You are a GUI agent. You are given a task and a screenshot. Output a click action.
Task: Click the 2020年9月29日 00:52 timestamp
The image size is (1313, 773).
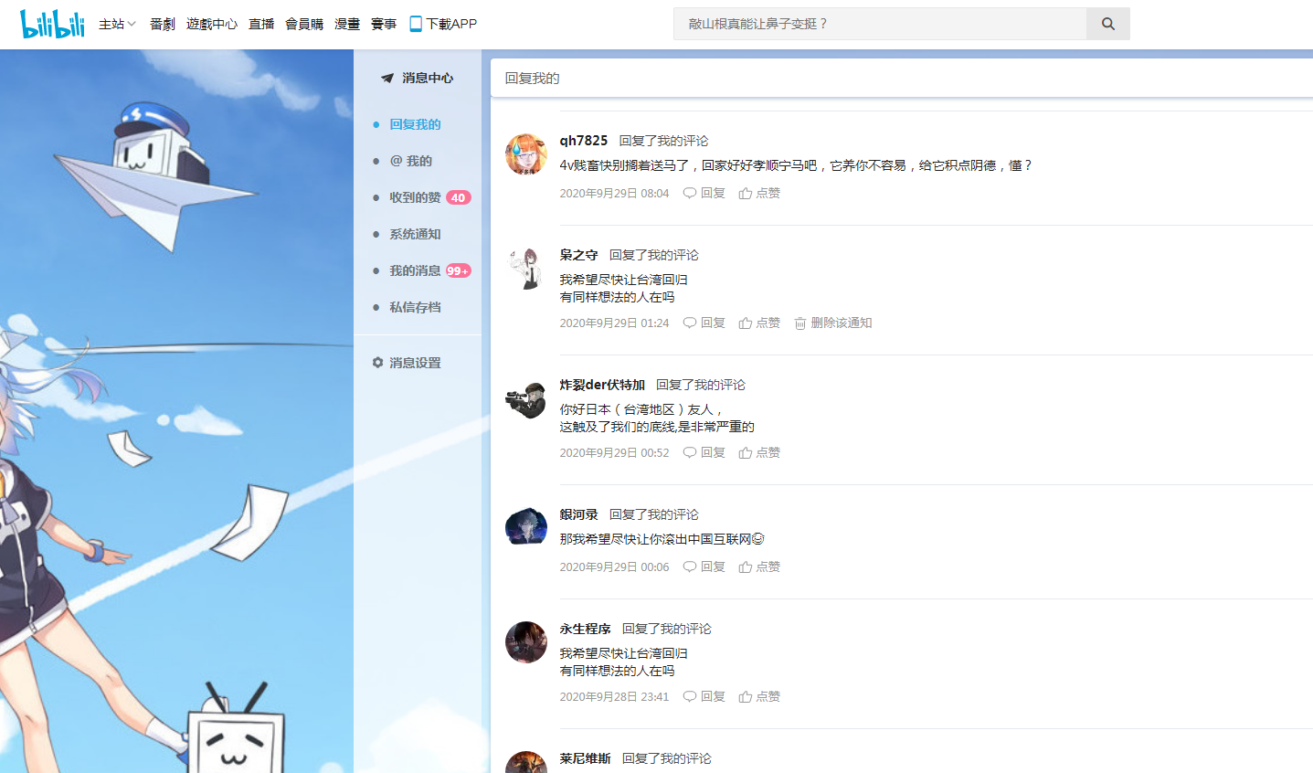tap(615, 453)
